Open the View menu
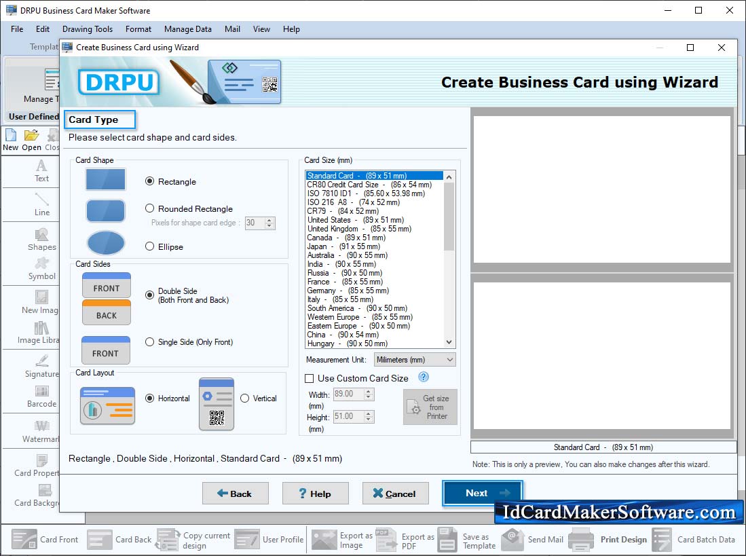This screenshot has height=556, width=746. [261, 29]
